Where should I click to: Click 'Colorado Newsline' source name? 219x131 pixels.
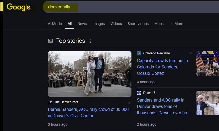156,53
